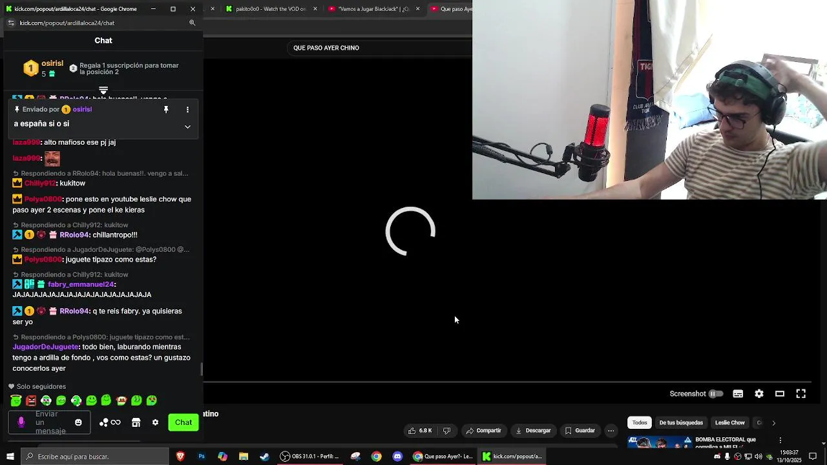Viewport: 827px width, 465px height.
Task: Switch to palitoOoO VOD browser tab
Action: [x=271, y=9]
